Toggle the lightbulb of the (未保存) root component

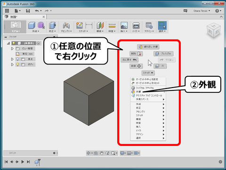pos(14,43)
